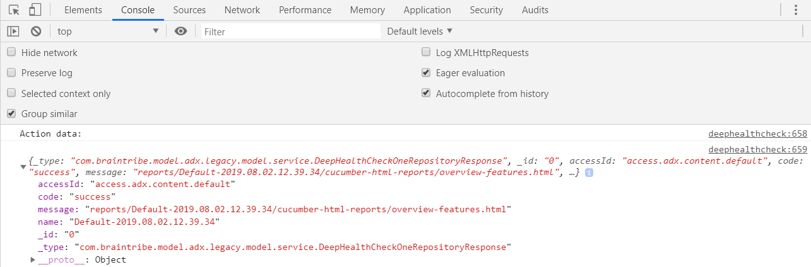
Task: Open the Default levels dropdown
Action: (x=420, y=31)
